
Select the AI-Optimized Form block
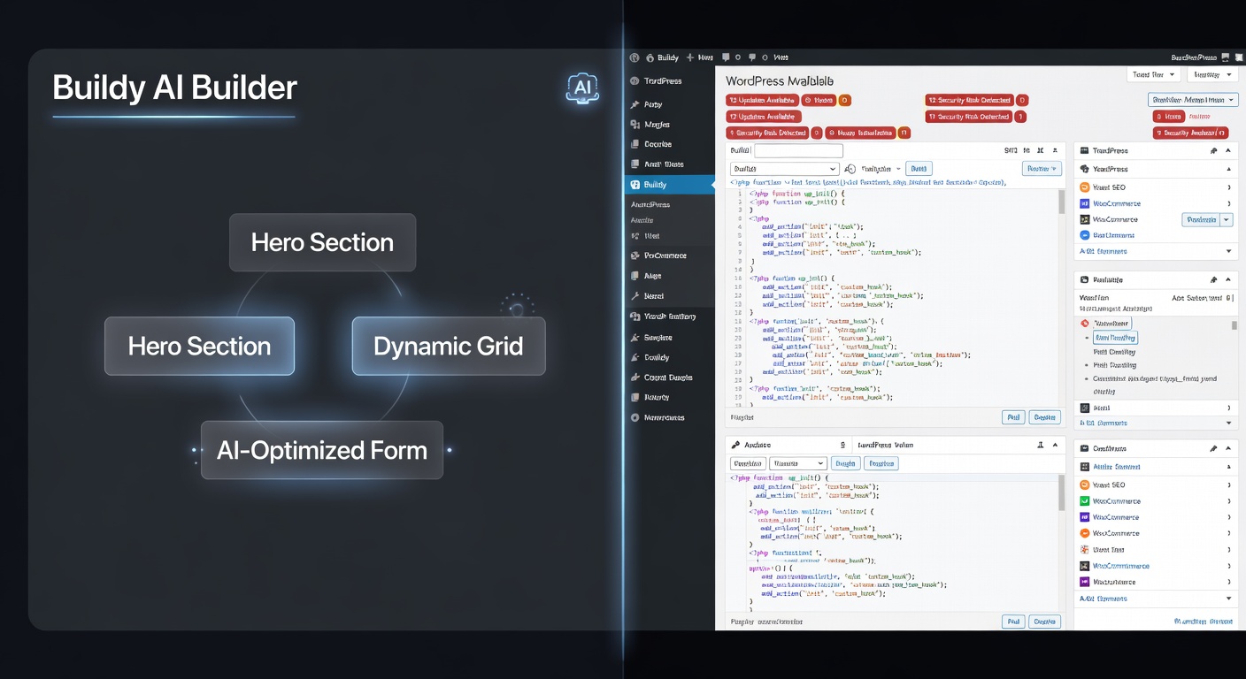(x=322, y=450)
